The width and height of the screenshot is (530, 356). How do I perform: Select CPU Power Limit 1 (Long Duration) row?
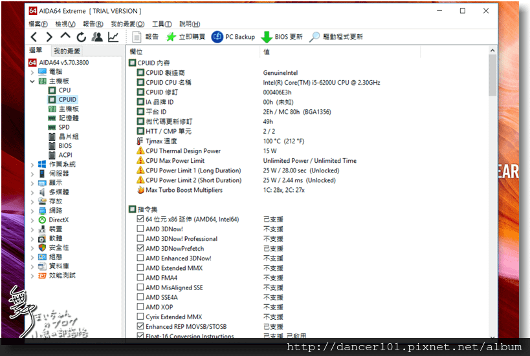[x=306, y=171]
